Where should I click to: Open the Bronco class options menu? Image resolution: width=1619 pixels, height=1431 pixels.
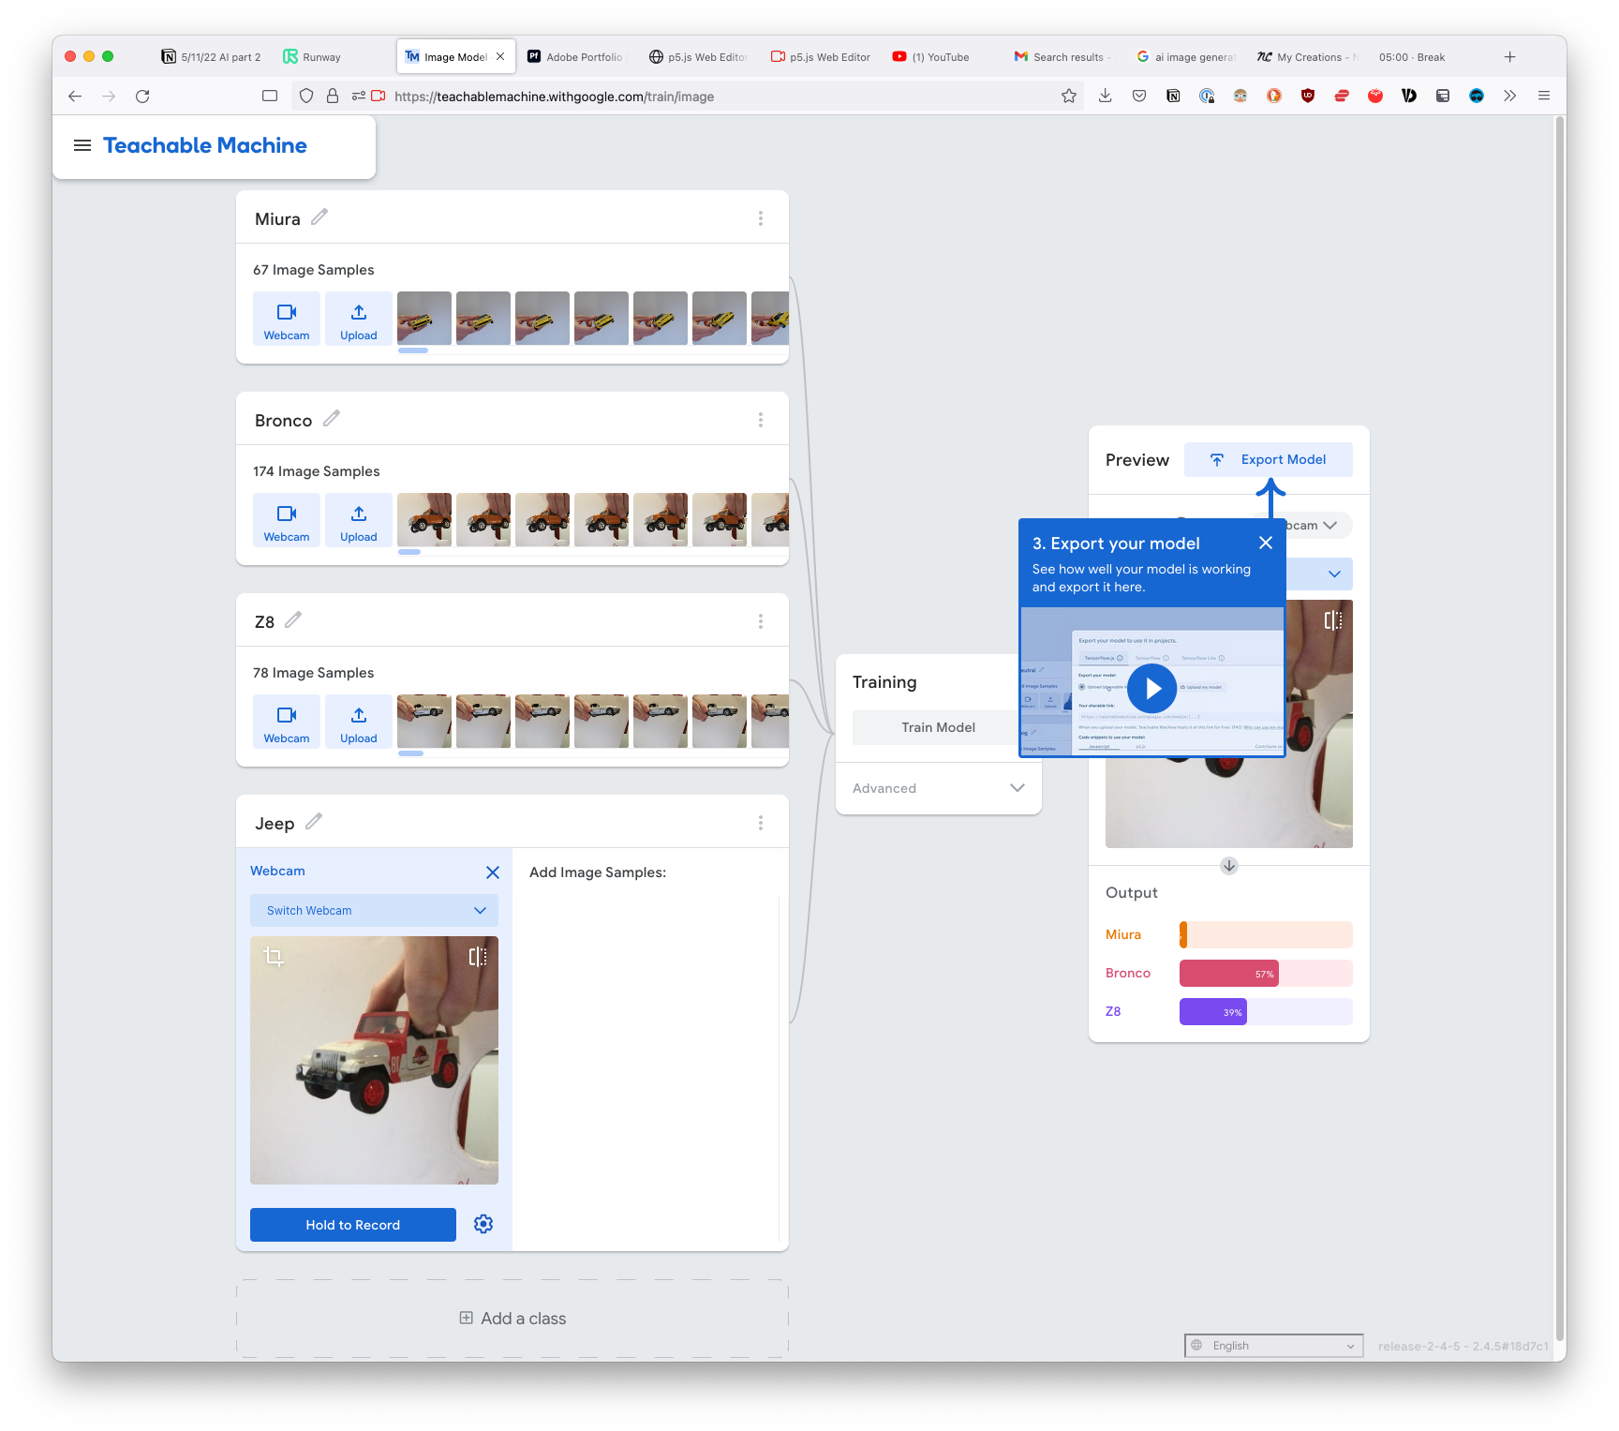[x=761, y=420]
